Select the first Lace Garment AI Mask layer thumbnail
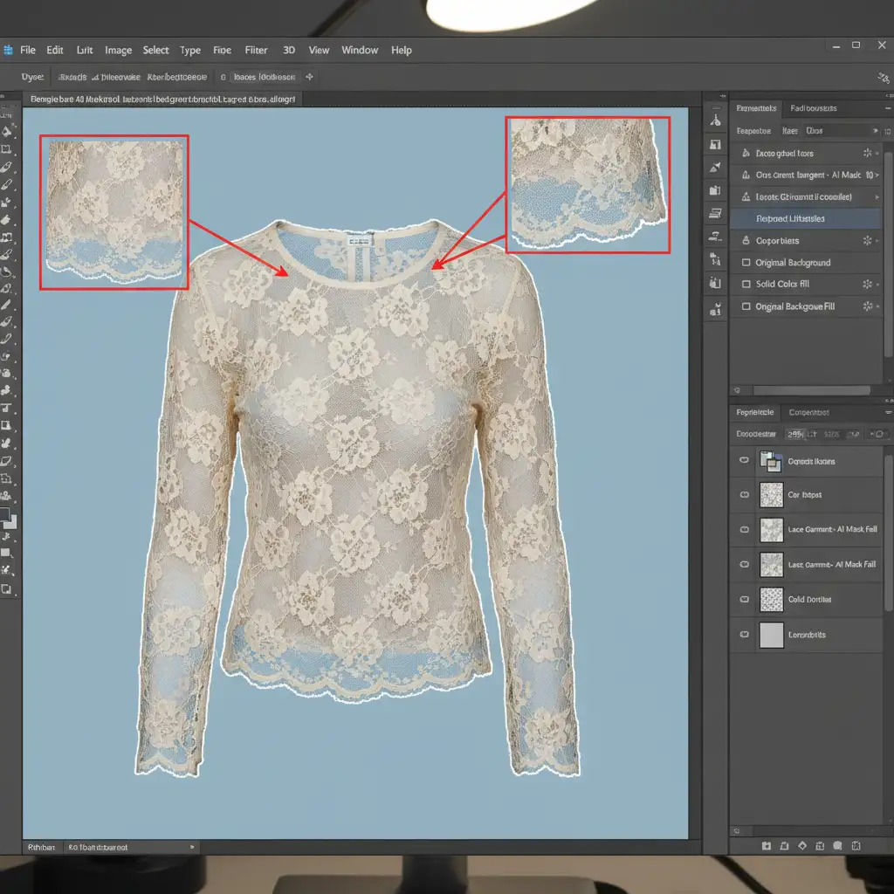The width and height of the screenshot is (894, 894). 771,529
